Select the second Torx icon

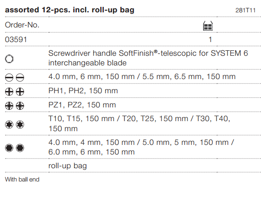pyautogui.click(x=20, y=124)
